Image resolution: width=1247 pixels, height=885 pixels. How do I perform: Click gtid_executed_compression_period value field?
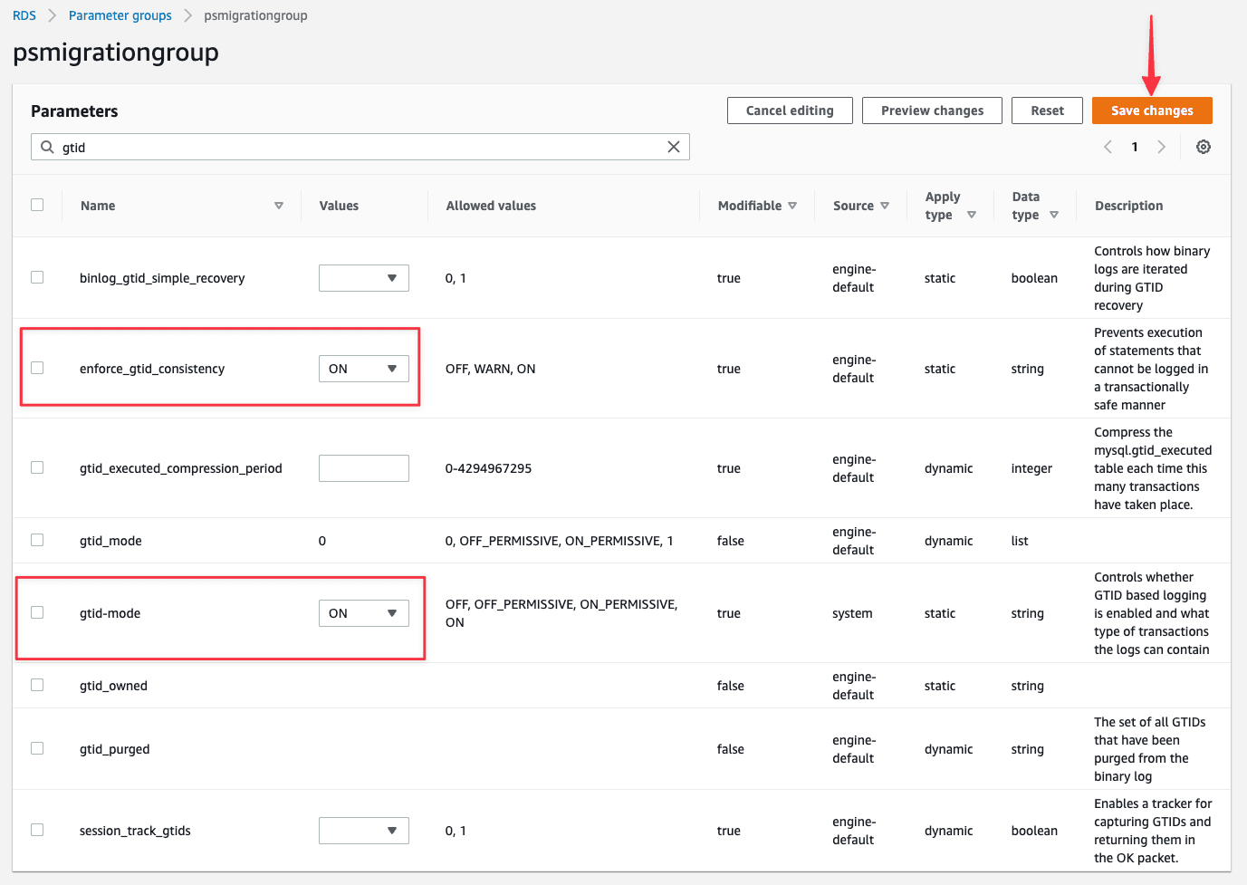click(x=364, y=468)
